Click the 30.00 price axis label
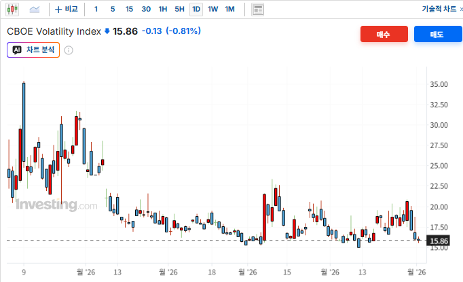The image size is (463, 282). [439, 125]
